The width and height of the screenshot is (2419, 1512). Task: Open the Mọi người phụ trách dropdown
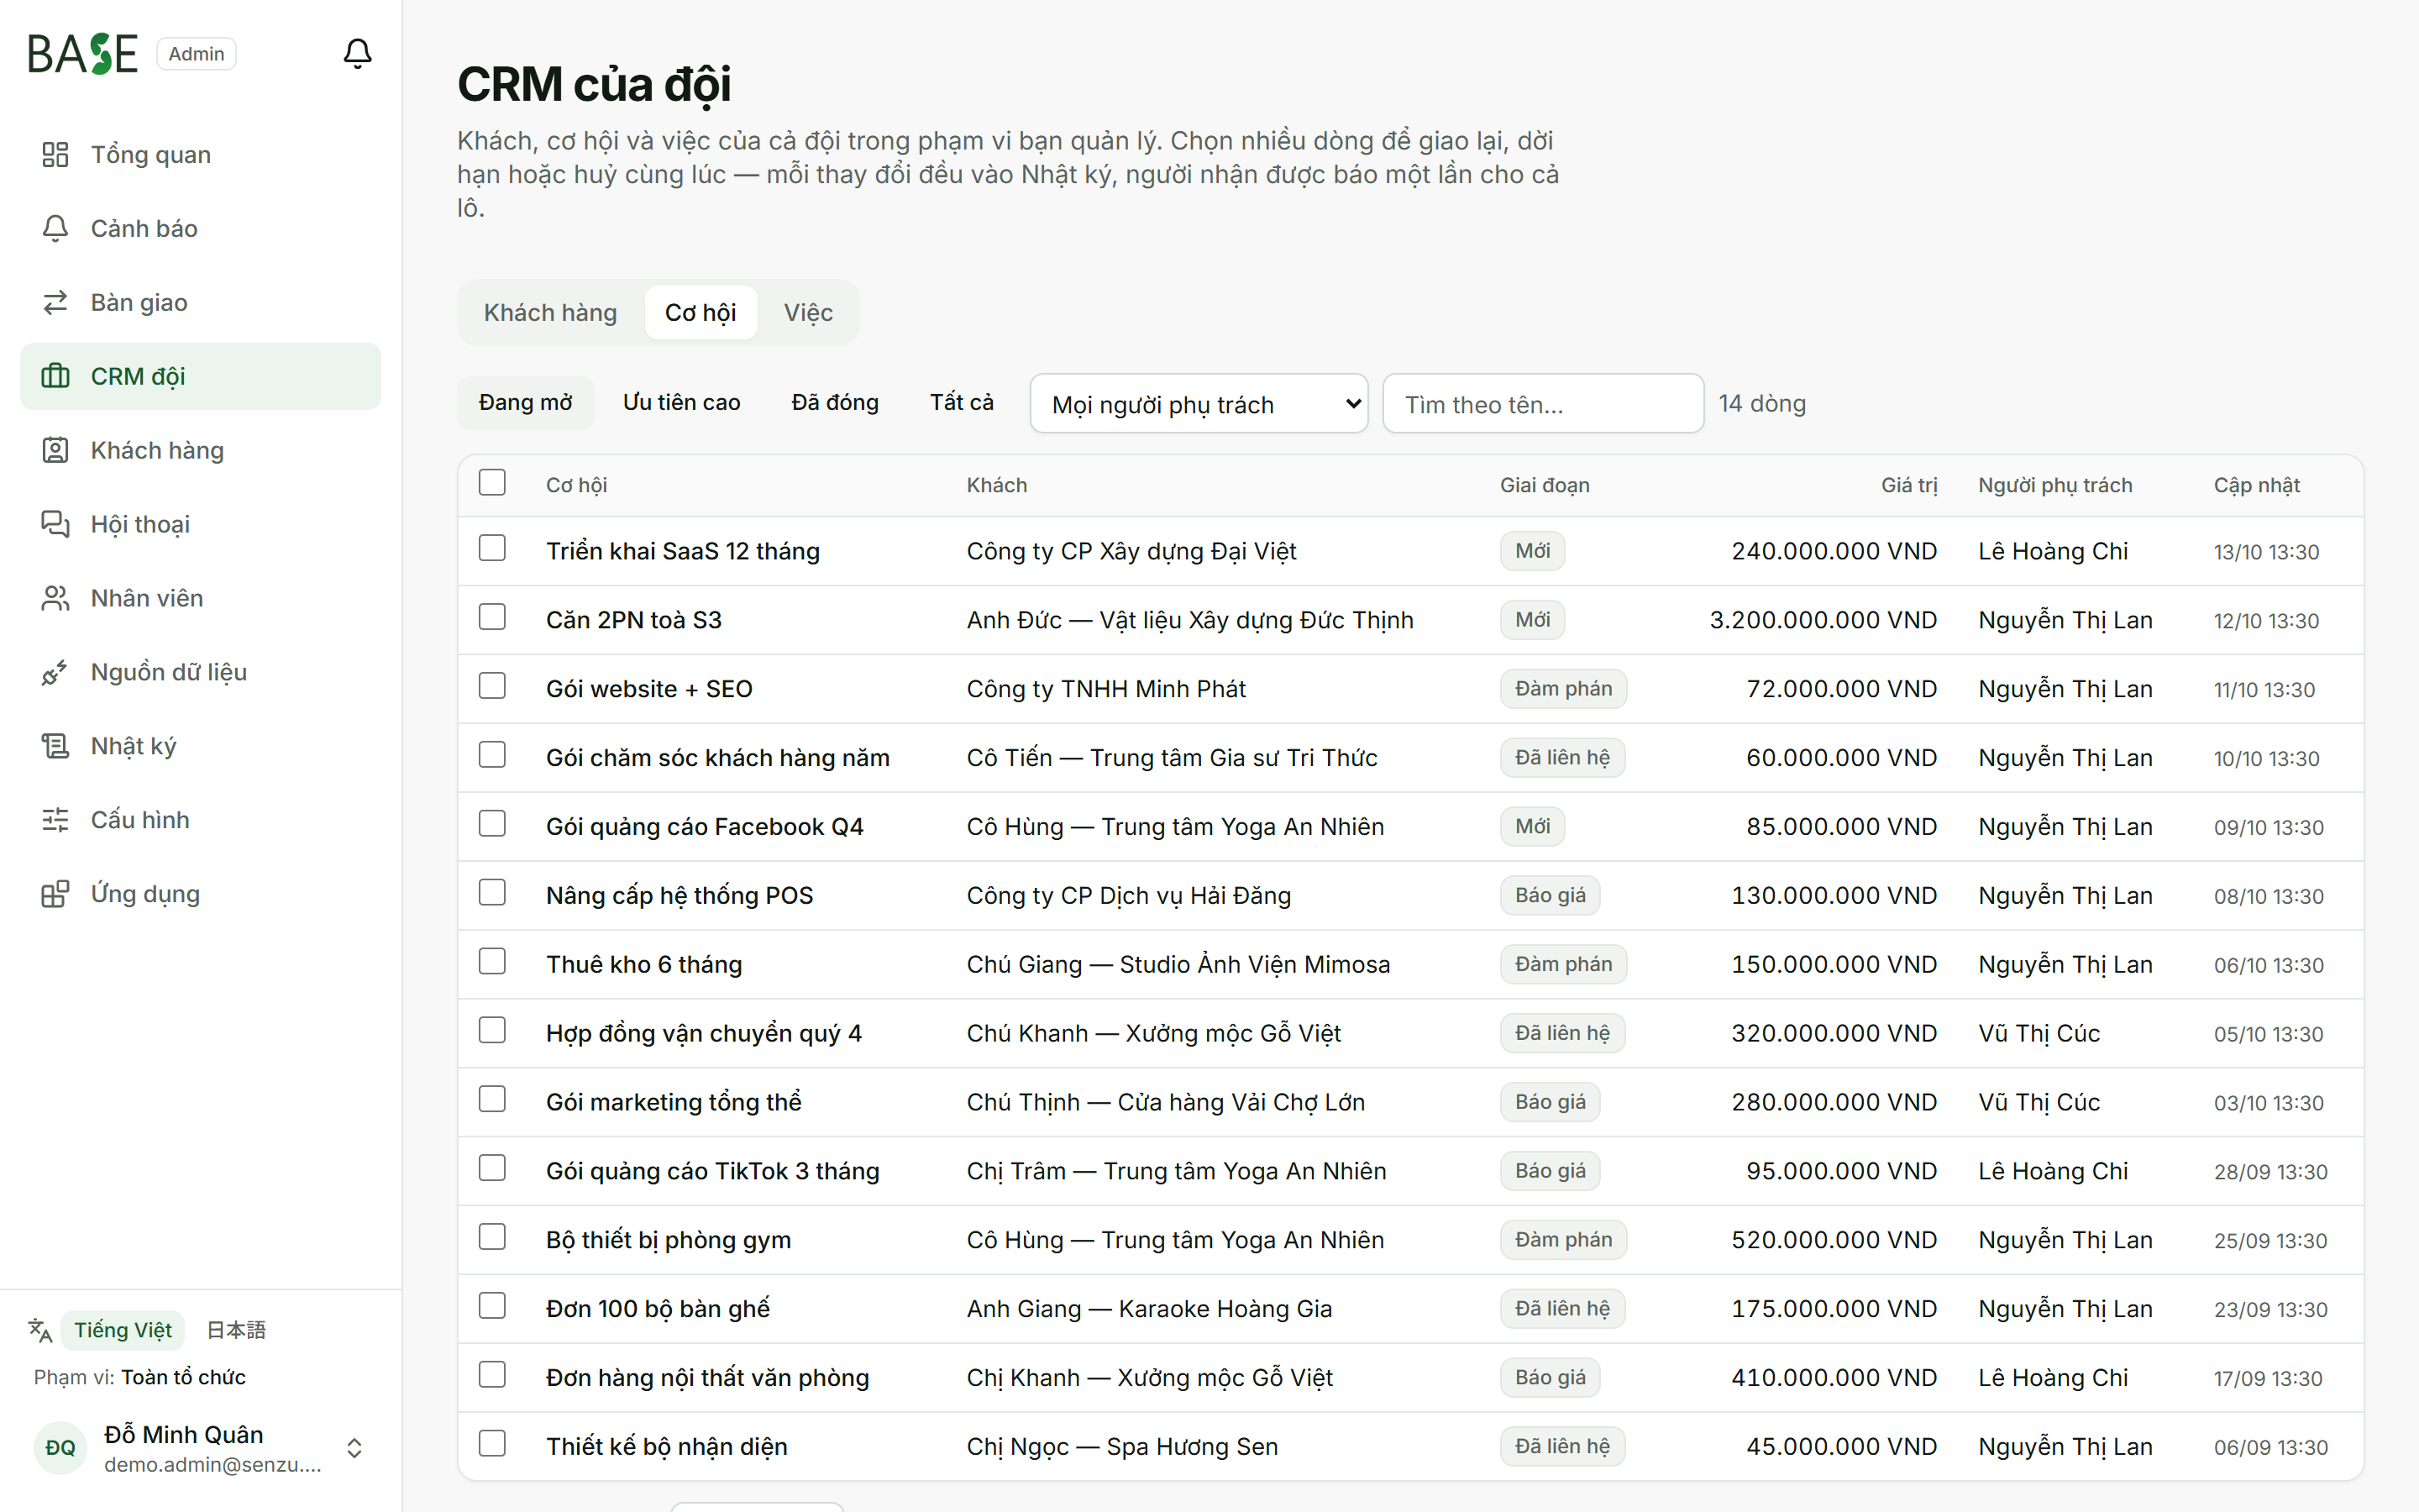pyautogui.click(x=1199, y=404)
